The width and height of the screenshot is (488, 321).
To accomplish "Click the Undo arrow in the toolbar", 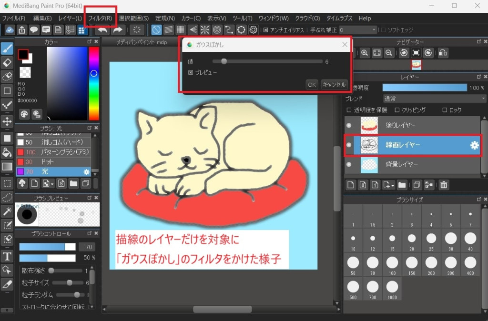I will point(102,30).
